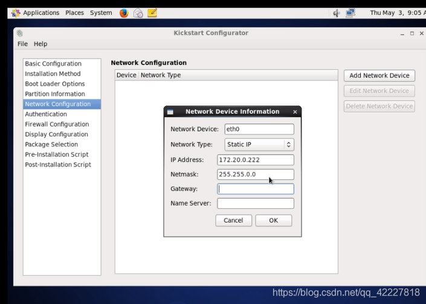Viewport: 426px width, 304px height.
Task: Select Network Configuration in the sidebar
Action: click(62, 104)
